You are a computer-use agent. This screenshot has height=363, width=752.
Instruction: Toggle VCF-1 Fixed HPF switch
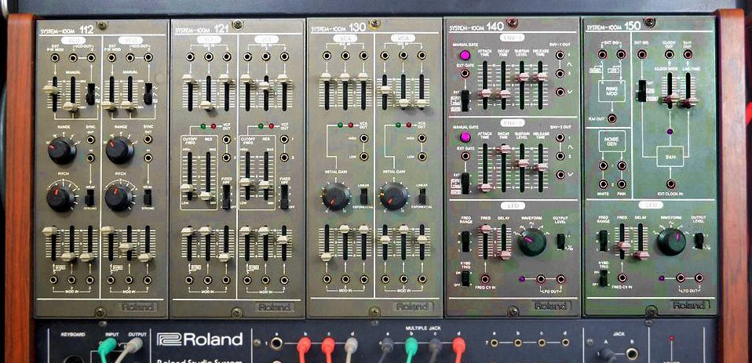point(226,196)
